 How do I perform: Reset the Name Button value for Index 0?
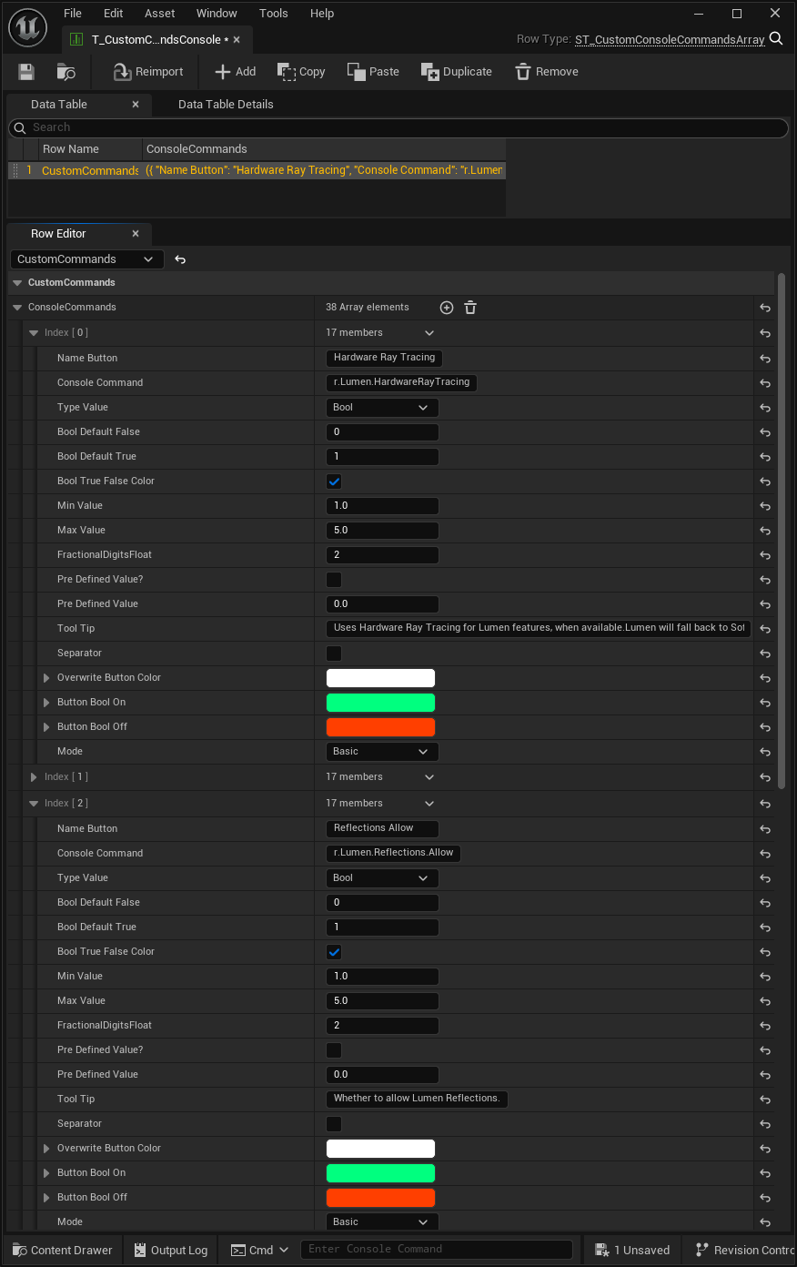764,359
